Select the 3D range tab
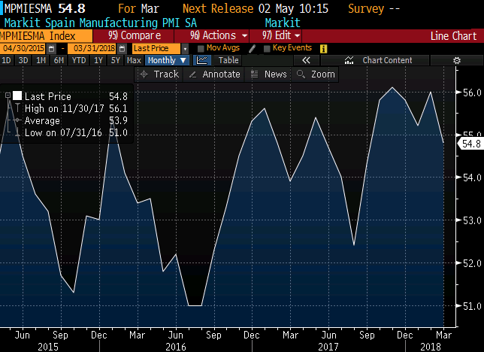 click(23, 60)
